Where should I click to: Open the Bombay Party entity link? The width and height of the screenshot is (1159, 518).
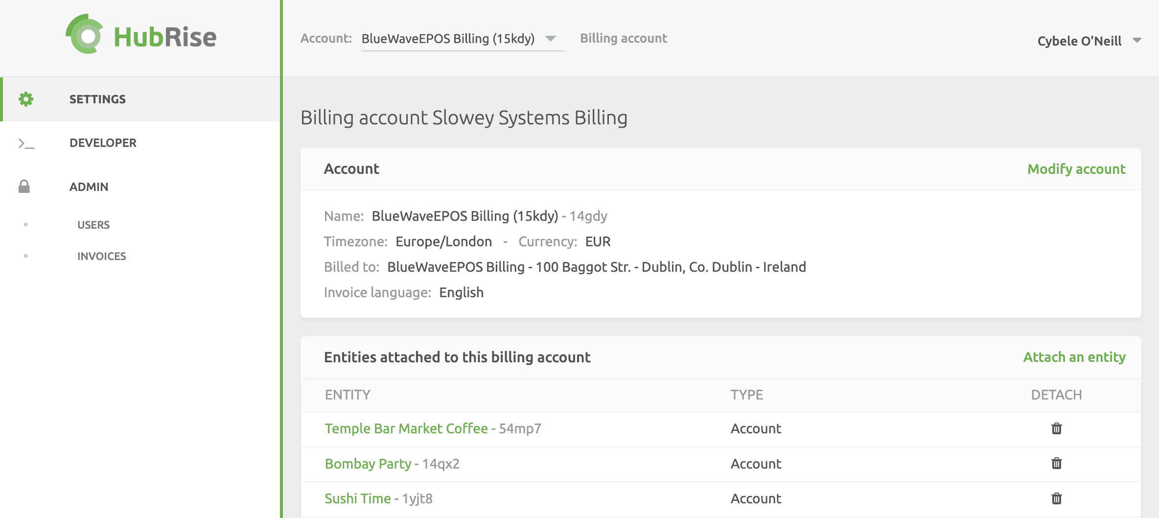(x=368, y=464)
